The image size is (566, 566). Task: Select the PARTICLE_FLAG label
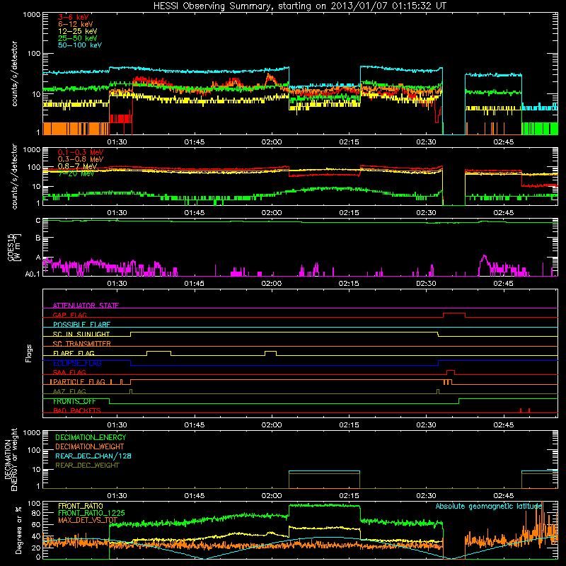click(79, 382)
